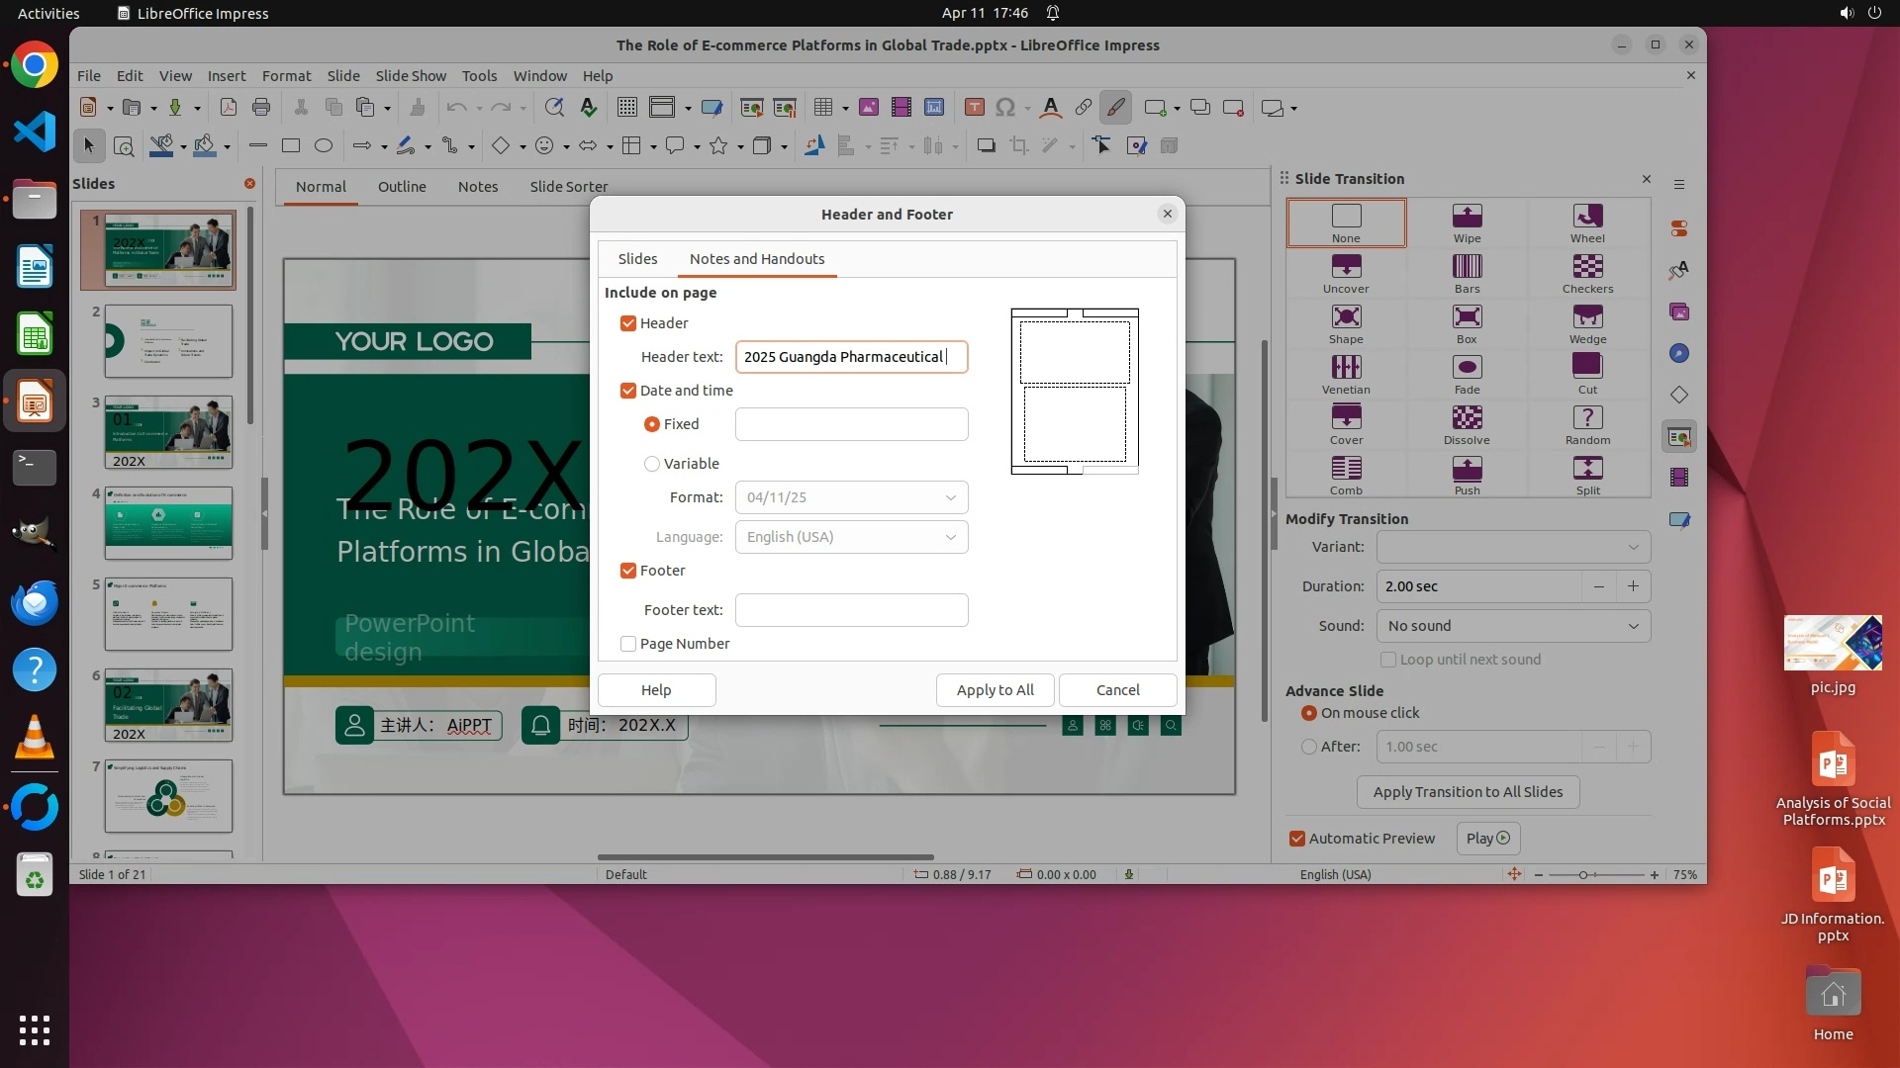Image resolution: width=1900 pixels, height=1068 pixels.
Task: Click Apply Transition to All Slides
Action: click(1468, 792)
